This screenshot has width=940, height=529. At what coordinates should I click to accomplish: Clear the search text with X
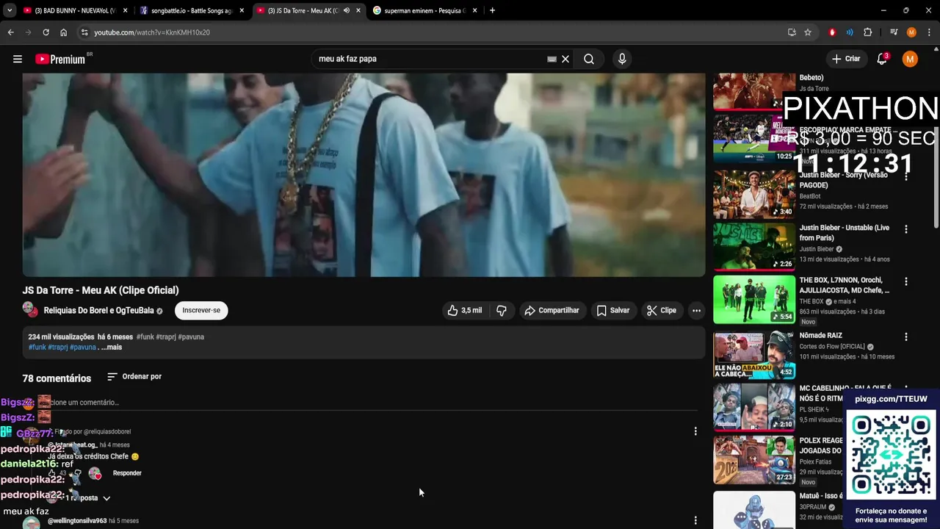(x=565, y=59)
